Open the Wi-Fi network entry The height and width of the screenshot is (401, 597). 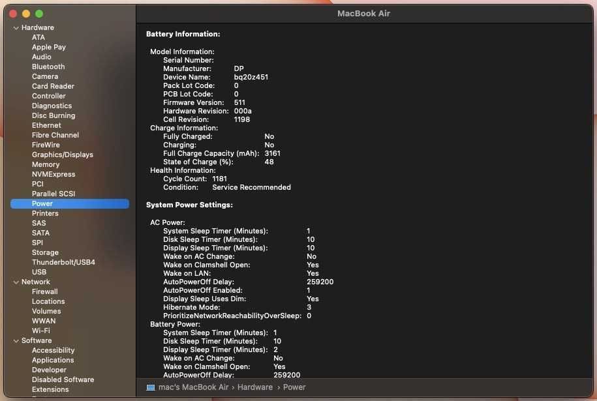click(40, 331)
